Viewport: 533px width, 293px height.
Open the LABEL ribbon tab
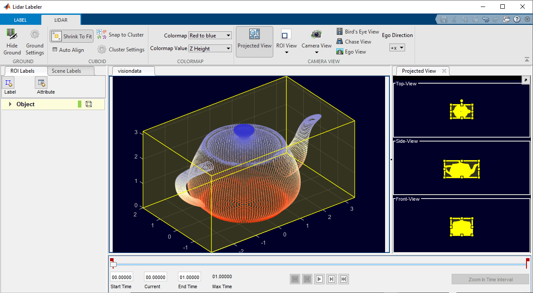click(x=20, y=20)
